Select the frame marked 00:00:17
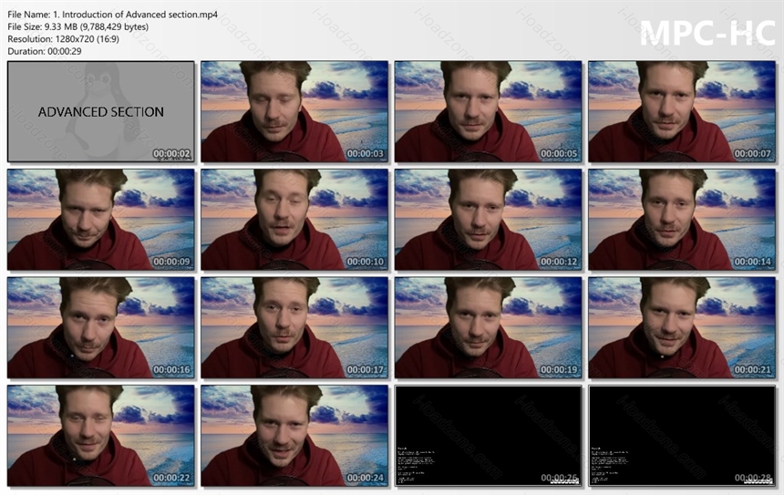Image resolution: width=784 pixels, height=495 pixels. click(x=294, y=327)
